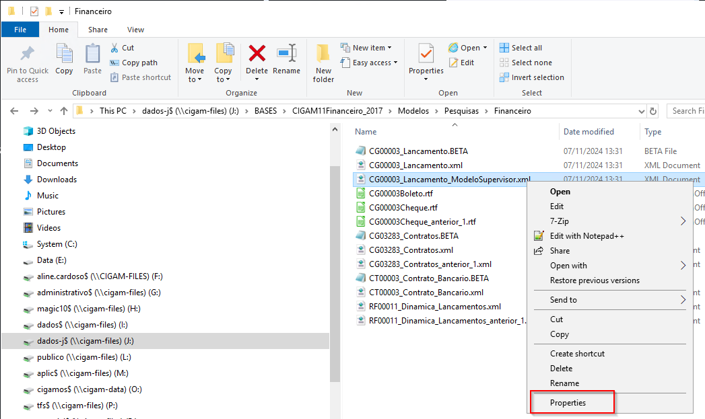Open Videos folder in navigation pane
This screenshot has width=705, height=419.
(42, 228)
